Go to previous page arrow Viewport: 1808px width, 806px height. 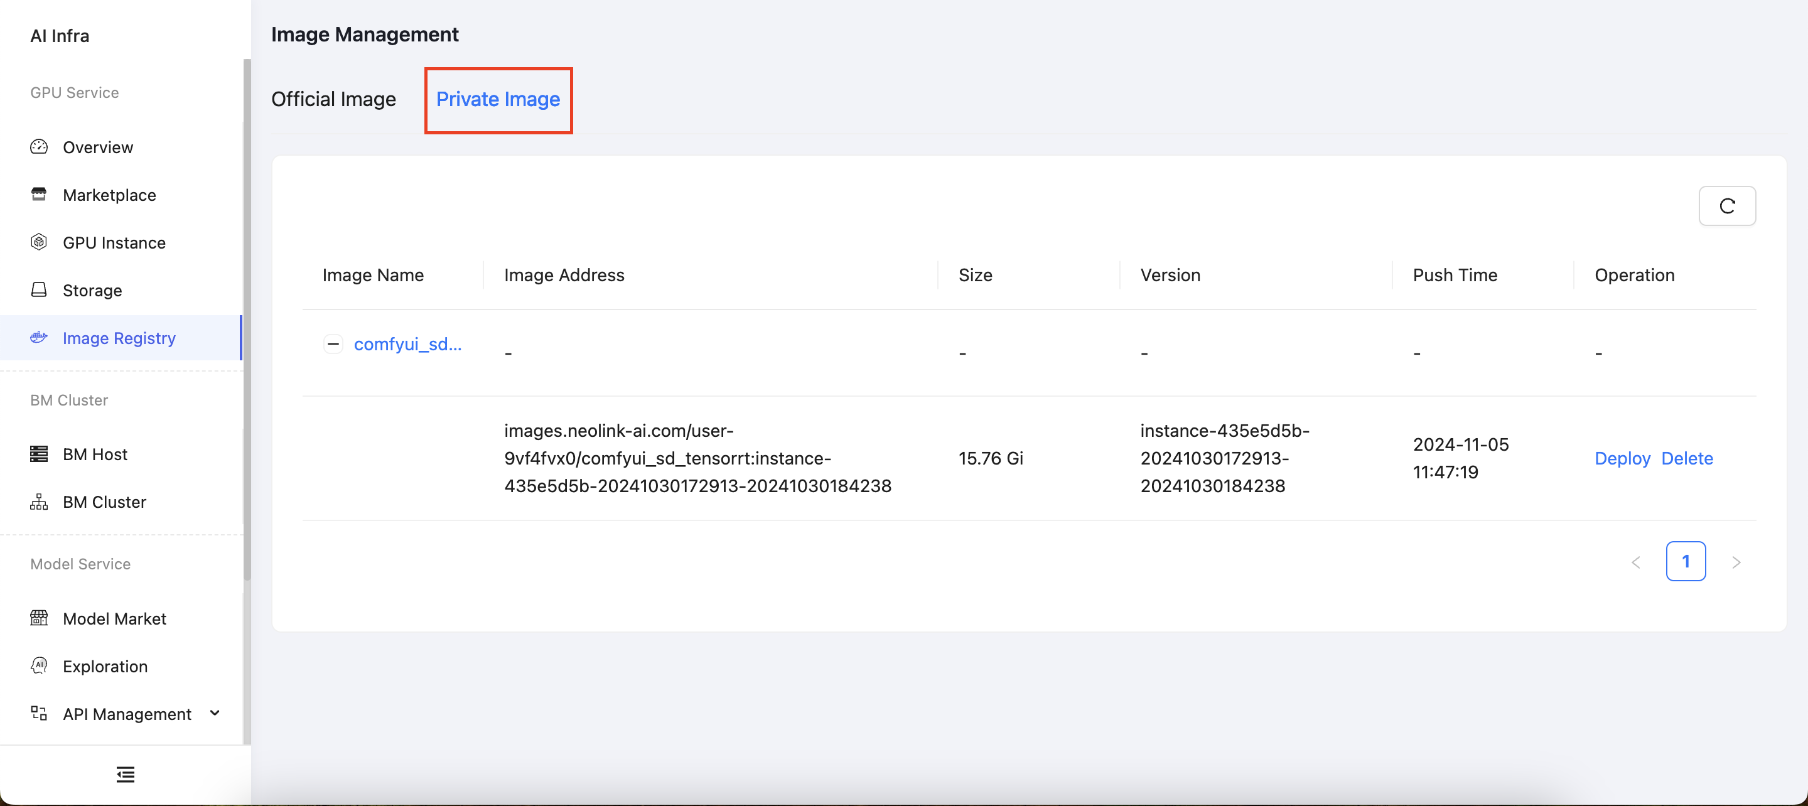1636,562
